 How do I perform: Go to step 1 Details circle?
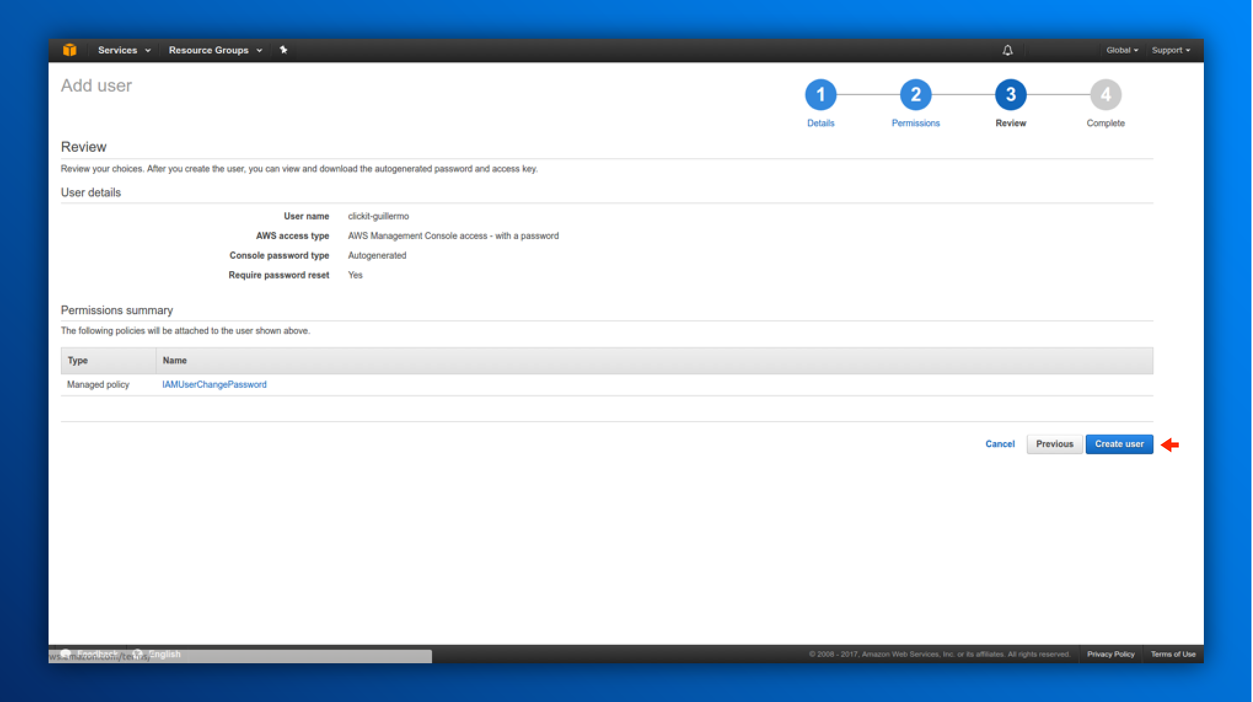point(820,95)
